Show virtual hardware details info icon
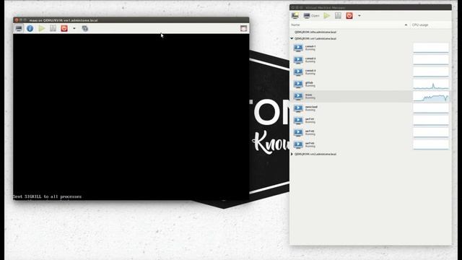462x260 pixels. (x=30, y=28)
